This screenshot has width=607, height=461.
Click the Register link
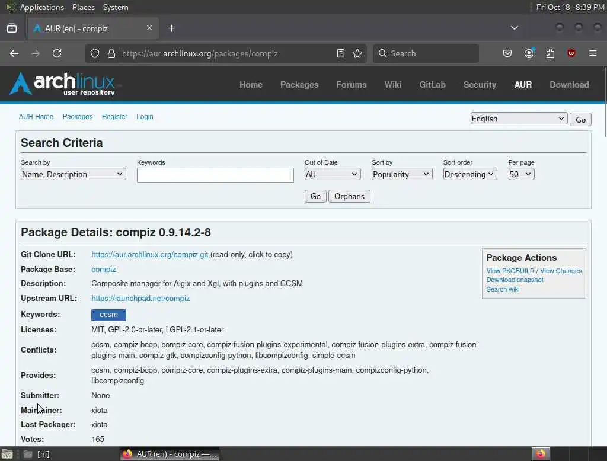point(114,117)
